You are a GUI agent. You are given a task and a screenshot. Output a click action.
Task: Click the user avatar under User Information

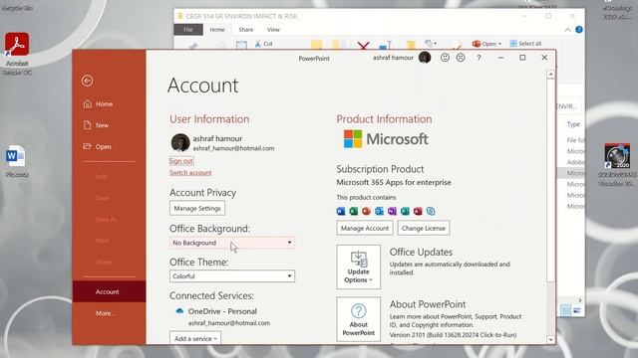pyautogui.click(x=180, y=143)
